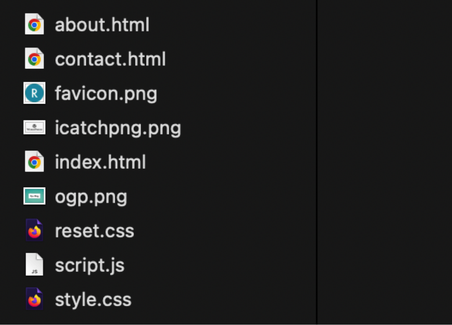
Task: Click the Chrome icon beside index.html
Action: 34,161
